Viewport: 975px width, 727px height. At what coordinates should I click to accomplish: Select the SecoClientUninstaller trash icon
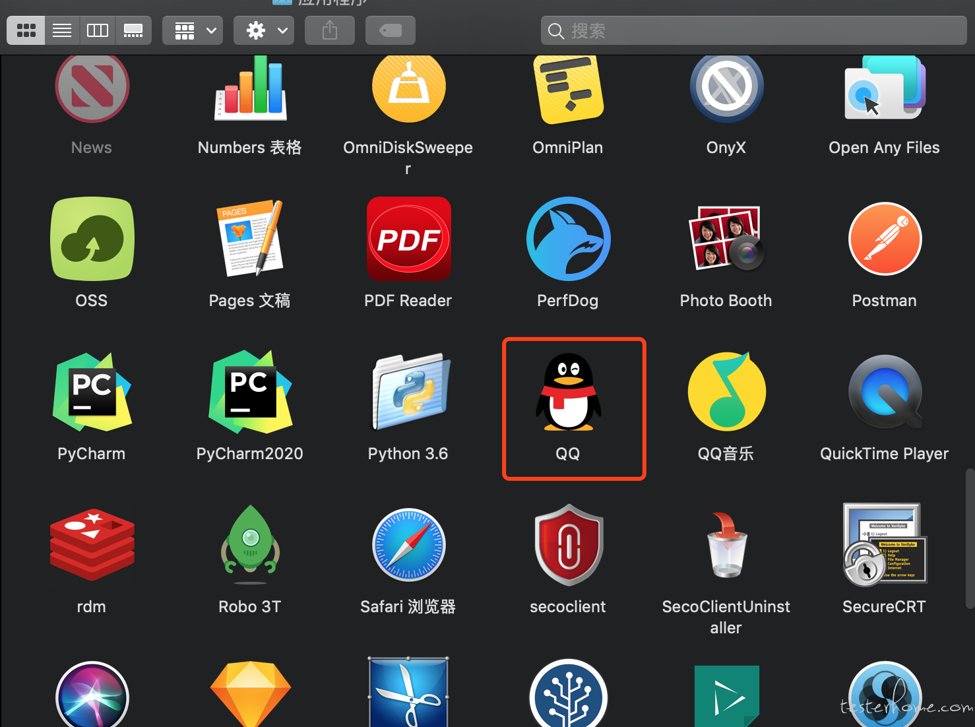pyautogui.click(x=726, y=545)
